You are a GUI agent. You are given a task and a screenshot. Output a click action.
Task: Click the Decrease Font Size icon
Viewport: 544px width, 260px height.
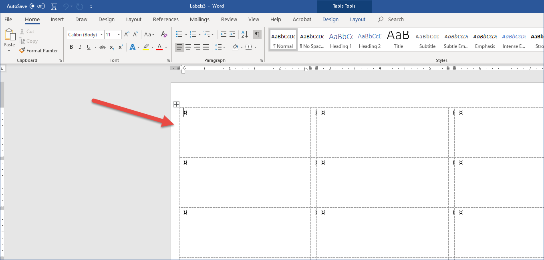coord(135,35)
